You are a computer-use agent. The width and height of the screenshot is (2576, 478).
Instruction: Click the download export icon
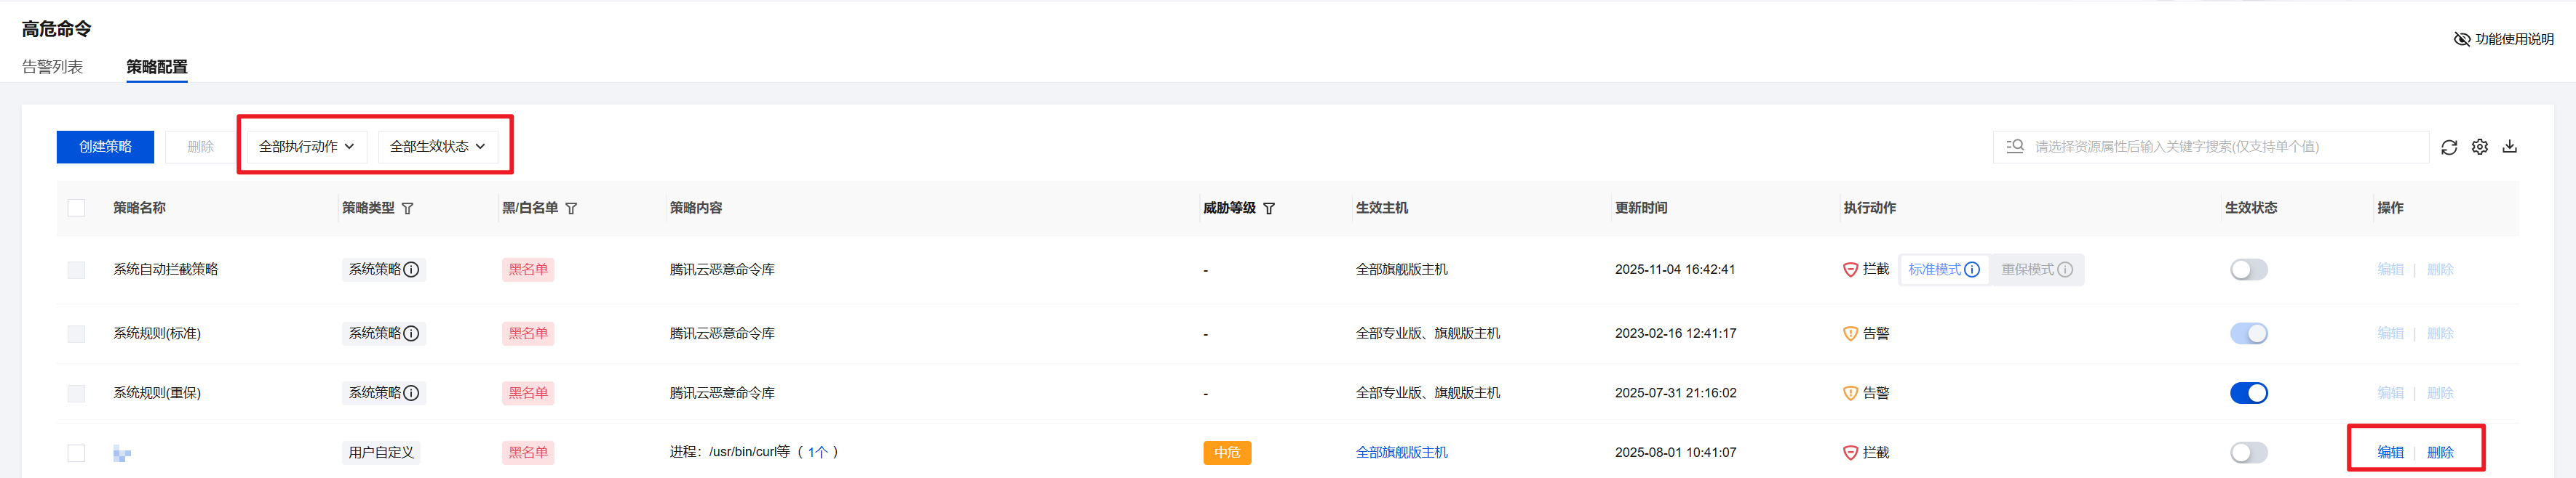(x=2509, y=147)
